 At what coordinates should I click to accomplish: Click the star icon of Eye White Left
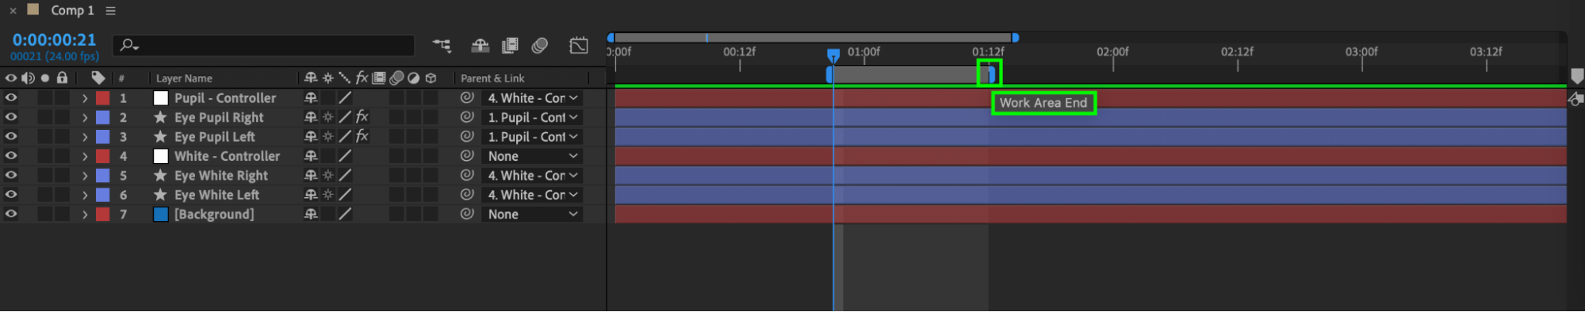pos(160,195)
